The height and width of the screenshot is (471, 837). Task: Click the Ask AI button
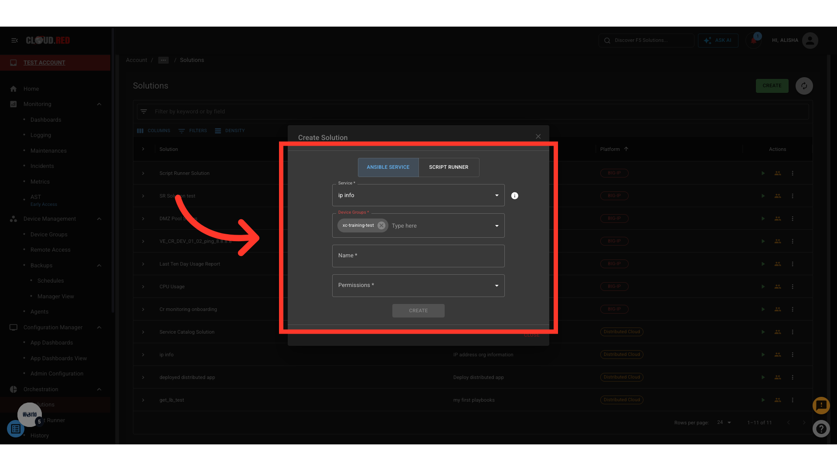tap(718, 41)
